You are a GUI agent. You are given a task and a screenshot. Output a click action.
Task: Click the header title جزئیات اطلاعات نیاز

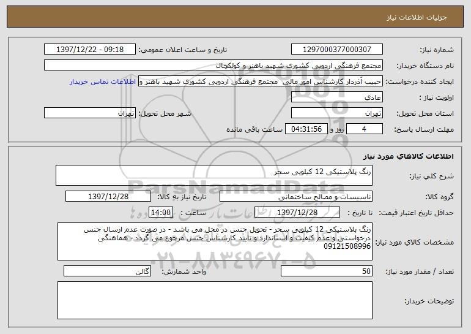click(417, 17)
